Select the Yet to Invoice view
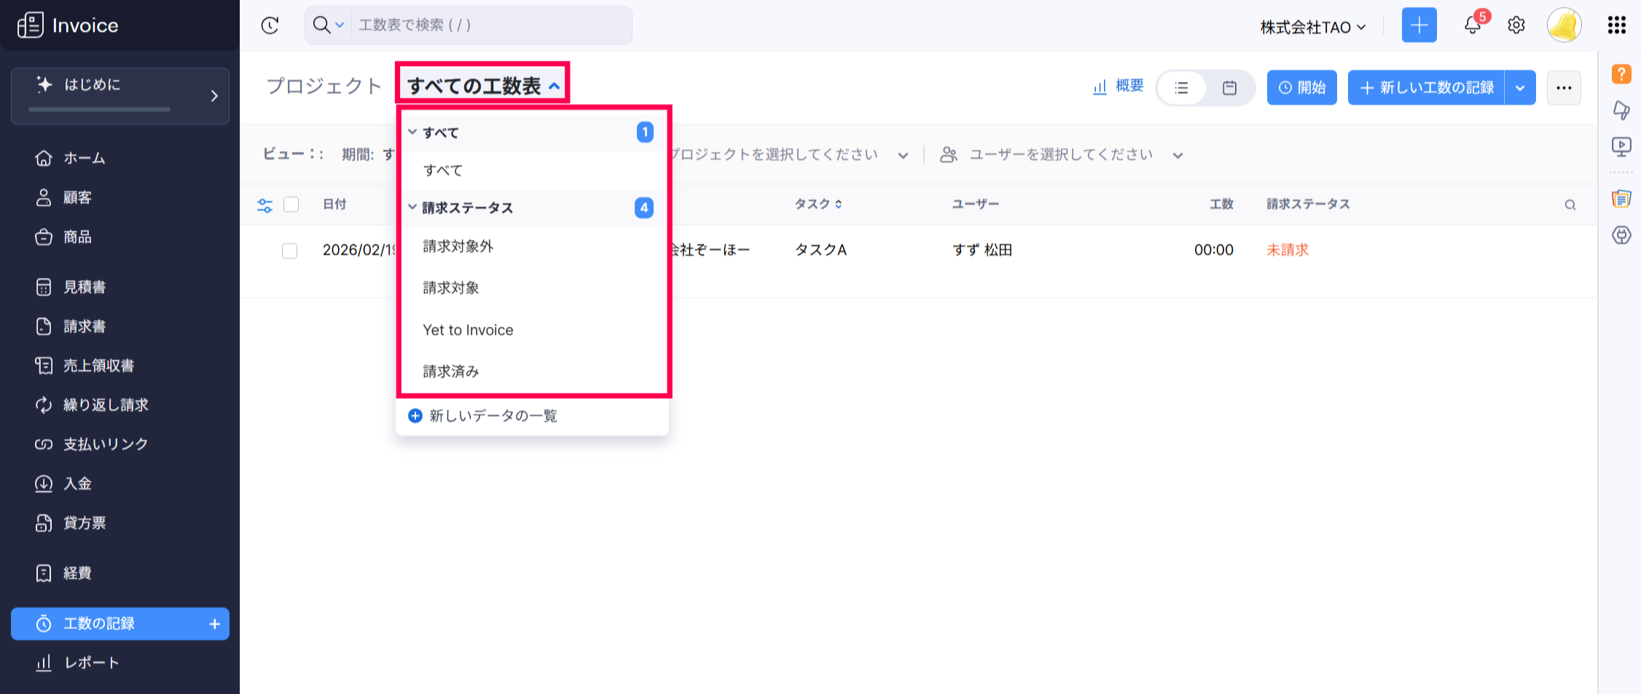1641x694 pixels. [x=468, y=330]
